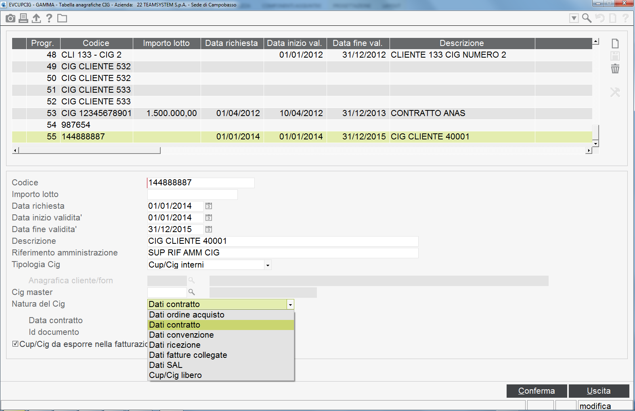Click the Descrizione field CIG CLIENTE 40001
The image size is (635, 411).
(x=283, y=241)
